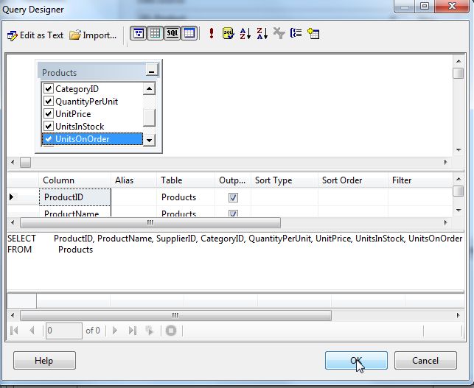This screenshot has height=388, width=474.
Task: Click the results pane horizontal scrollbar thumb
Action: pyautogui.click(x=175, y=316)
